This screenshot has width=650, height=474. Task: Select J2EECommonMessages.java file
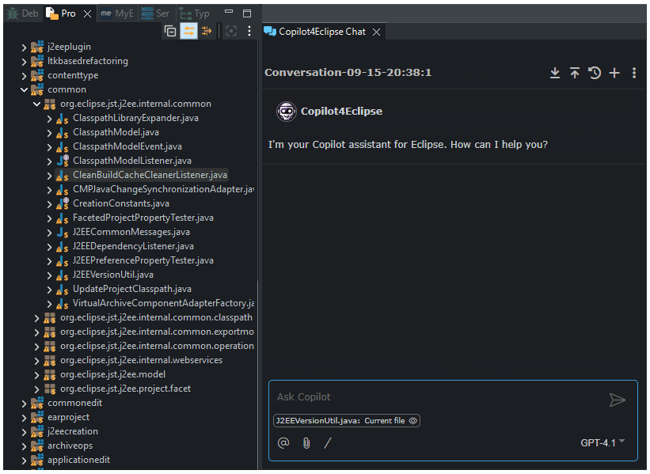click(131, 232)
